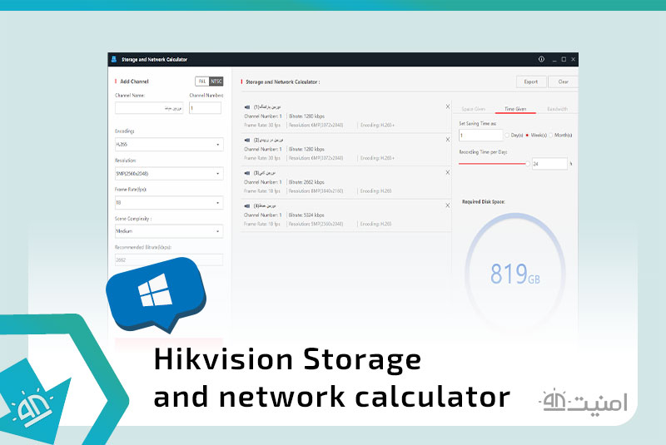Viewport: 666px width, 445px height.
Task: Click the Channel Number input field
Action: [x=205, y=108]
